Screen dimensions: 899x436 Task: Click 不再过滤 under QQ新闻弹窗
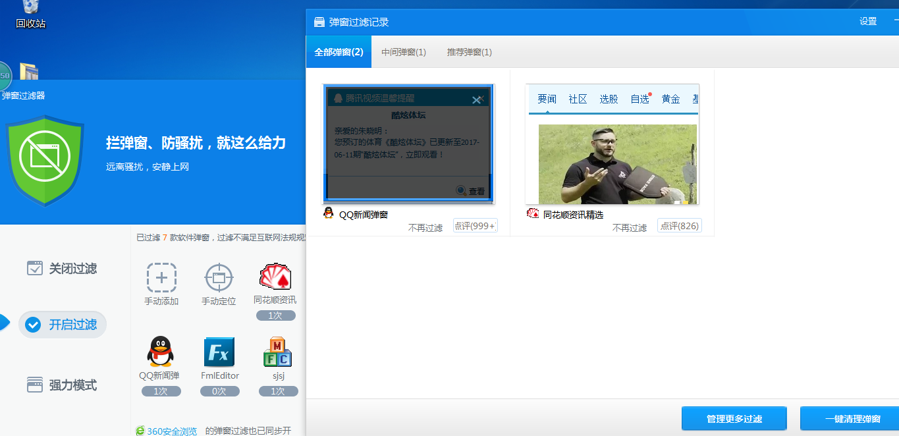[425, 228]
